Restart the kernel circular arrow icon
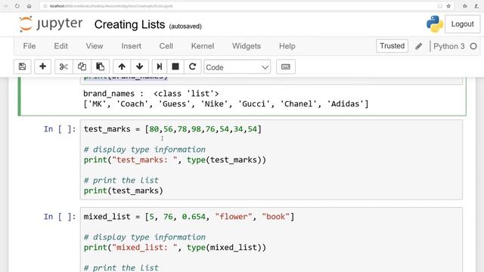The image size is (484, 272). tap(192, 66)
